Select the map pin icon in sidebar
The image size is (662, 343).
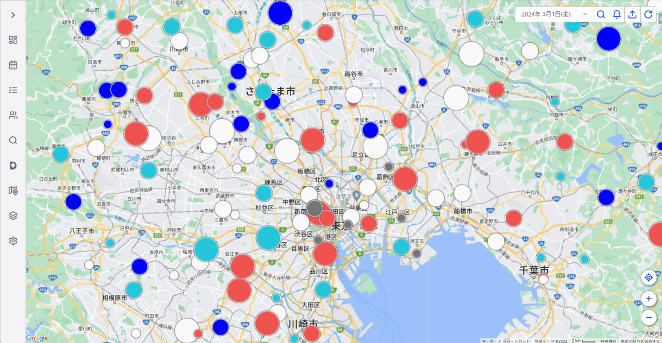pyautogui.click(x=13, y=191)
